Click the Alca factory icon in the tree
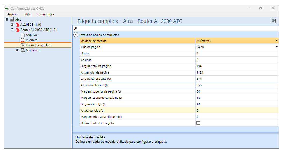The image size is (282, 154). click(12, 20)
